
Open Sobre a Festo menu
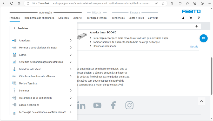pos(136,18)
